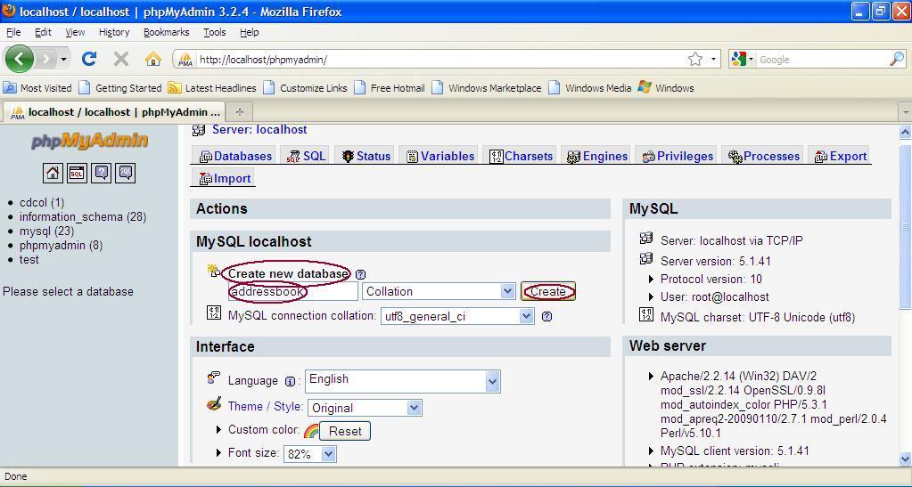Click the Firefox Back arrow button
The height and width of the screenshot is (487, 912).
point(20,59)
